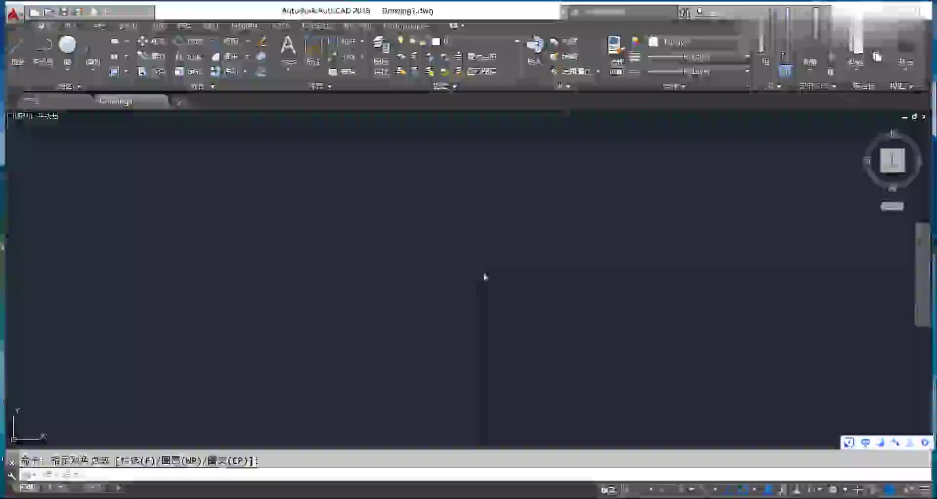Image resolution: width=937 pixels, height=499 pixels.
Task: Expand the 注释 (Annotation) panel title
Action: click(x=320, y=86)
